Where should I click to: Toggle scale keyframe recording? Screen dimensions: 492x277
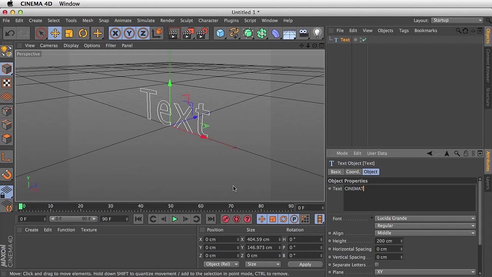[273, 219]
